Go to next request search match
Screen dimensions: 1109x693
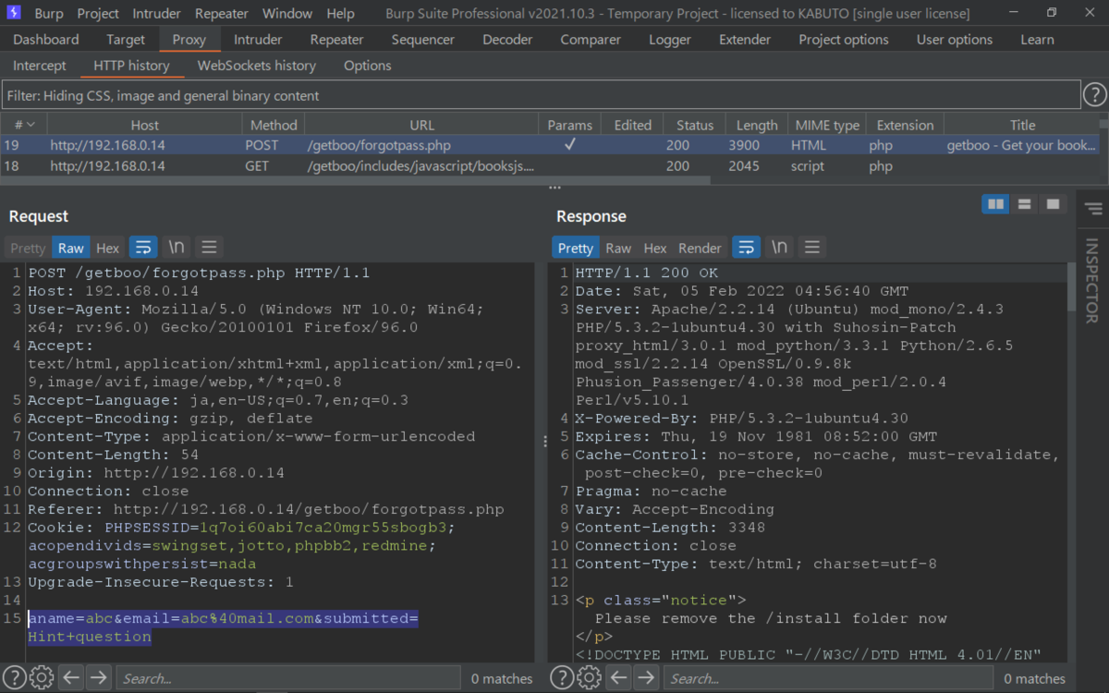coord(99,677)
